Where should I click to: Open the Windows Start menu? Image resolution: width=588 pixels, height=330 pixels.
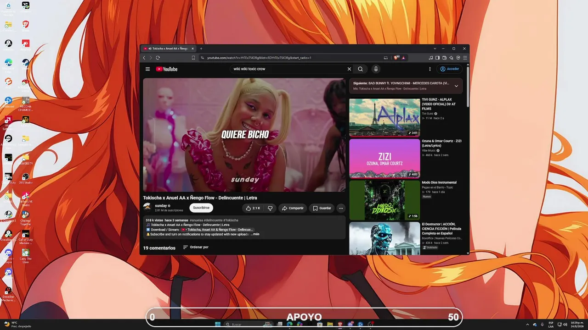218,324
